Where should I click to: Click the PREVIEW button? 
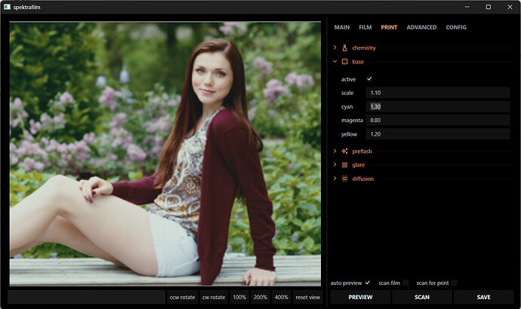tap(360, 297)
